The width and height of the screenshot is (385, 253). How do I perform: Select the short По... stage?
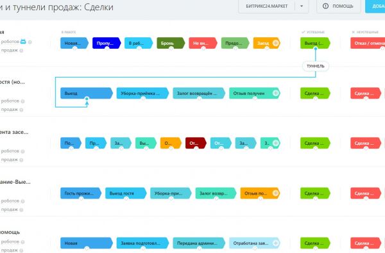(x=71, y=143)
